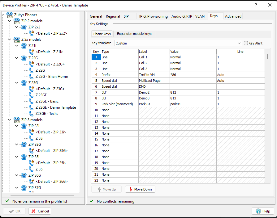
Task: Click the Z 22G - Brian Home handset icon
Action: [x=31, y=77]
